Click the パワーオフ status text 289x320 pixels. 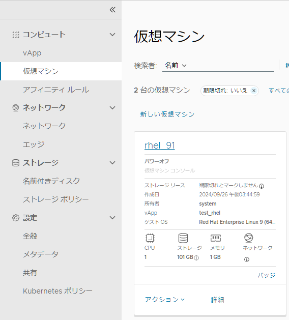point(157,161)
